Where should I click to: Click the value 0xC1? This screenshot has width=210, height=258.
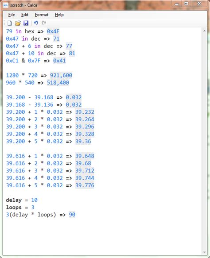[x=12, y=61]
